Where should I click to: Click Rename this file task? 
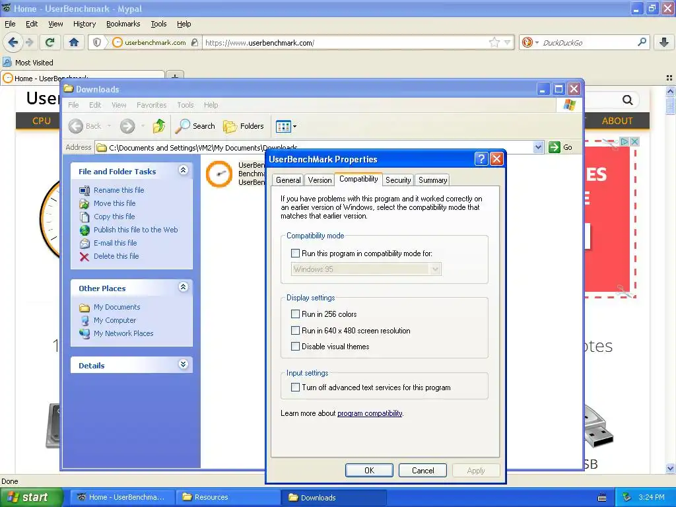pos(119,190)
